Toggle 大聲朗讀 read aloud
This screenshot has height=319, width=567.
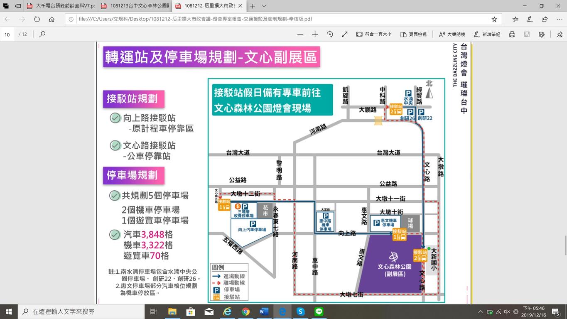point(452,34)
